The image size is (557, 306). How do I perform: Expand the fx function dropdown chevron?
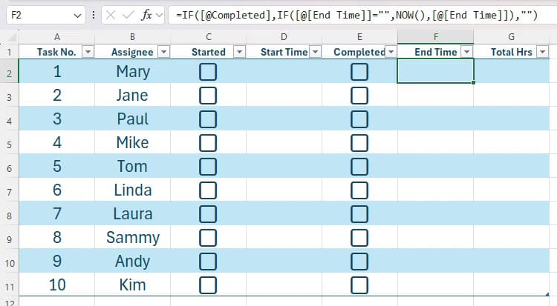click(x=159, y=16)
